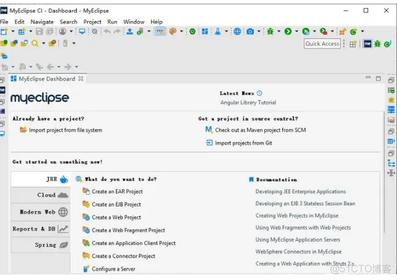Image resolution: width=397 pixels, height=280 pixels.
Task: Click the Quick Access search field
Action: tap(322, 44)
